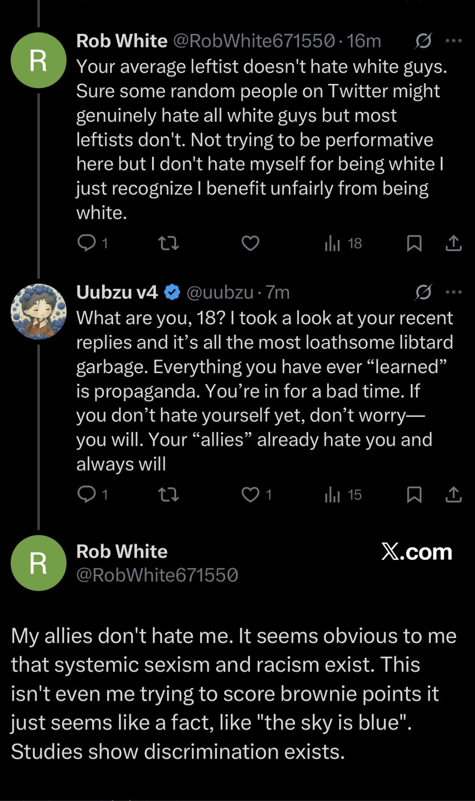Share Rob White's first tweet
475x801 pixels.
(x=454, y=243)
